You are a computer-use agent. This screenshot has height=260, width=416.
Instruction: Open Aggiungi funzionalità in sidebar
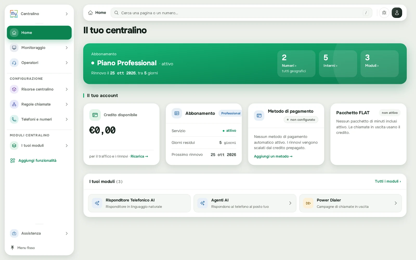point(33,161)
